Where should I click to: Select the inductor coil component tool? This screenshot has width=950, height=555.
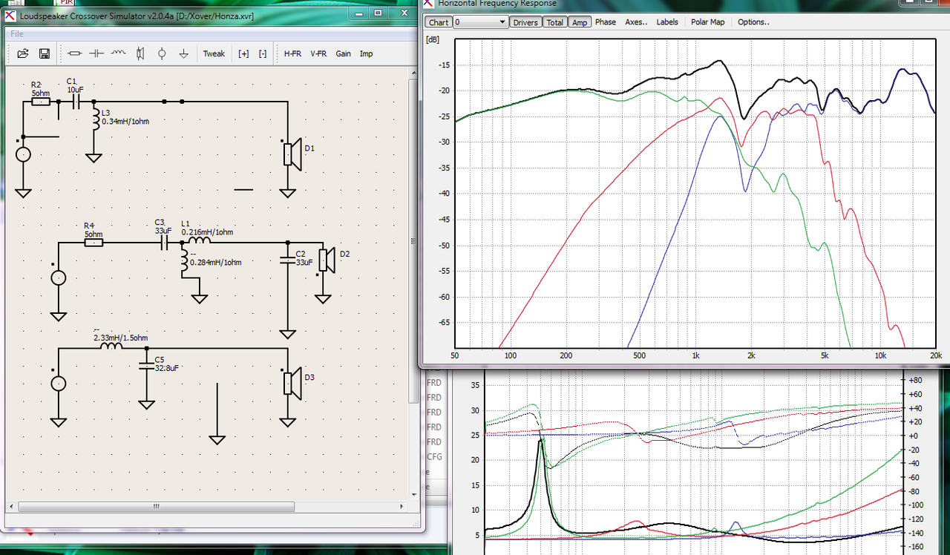click(x=119, y=53)
